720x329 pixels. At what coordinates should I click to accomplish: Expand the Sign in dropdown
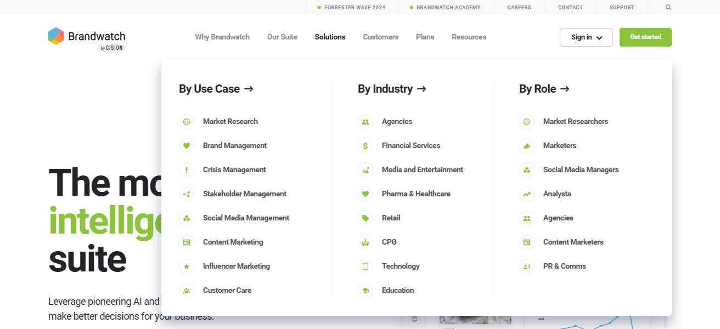pos(586,37)
